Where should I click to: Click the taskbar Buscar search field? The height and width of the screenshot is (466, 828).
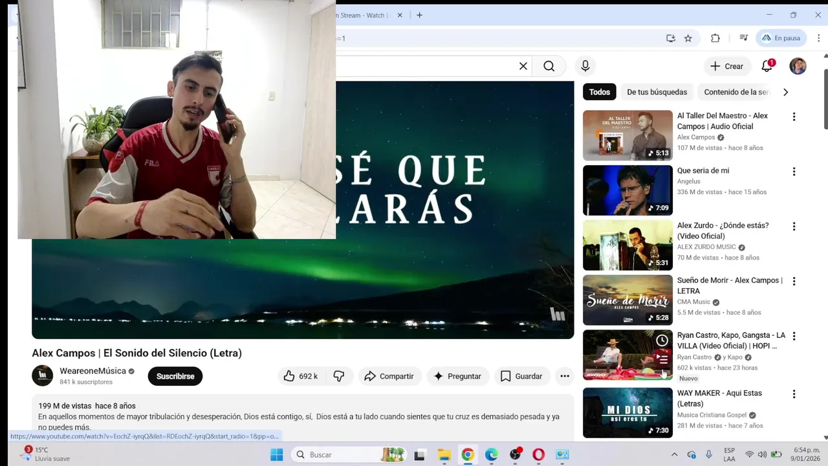pos(349,454)
